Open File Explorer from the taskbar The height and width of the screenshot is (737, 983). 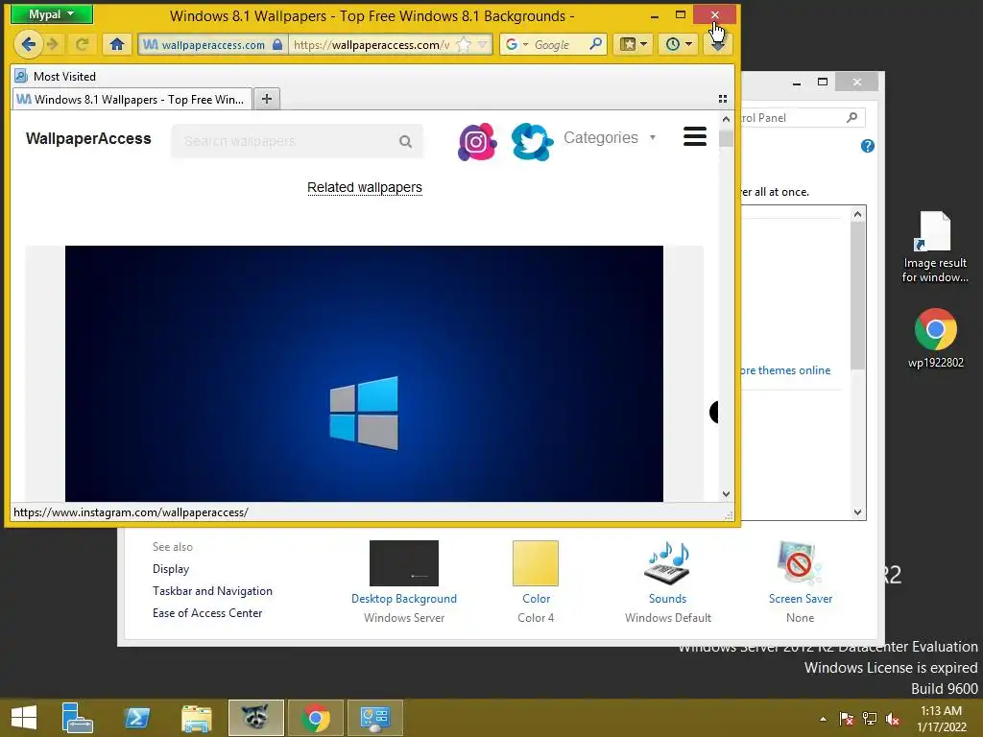click(x=196, y=718)
